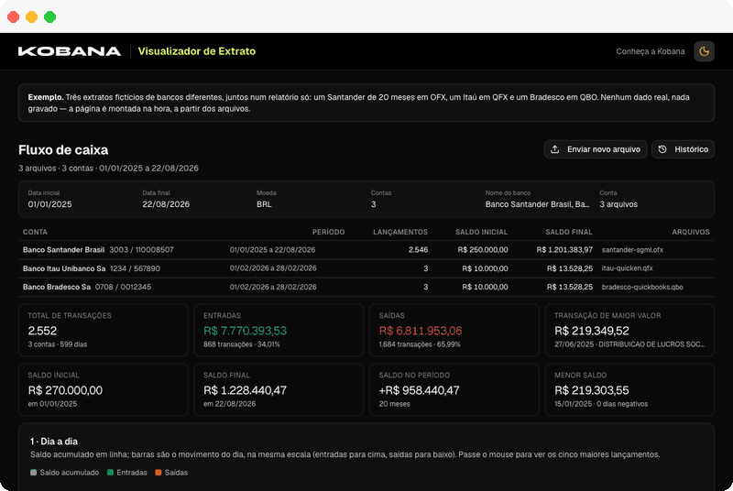Click the Data inicial 01/01/2025 field
733x491 pixels.
[49, 204]
